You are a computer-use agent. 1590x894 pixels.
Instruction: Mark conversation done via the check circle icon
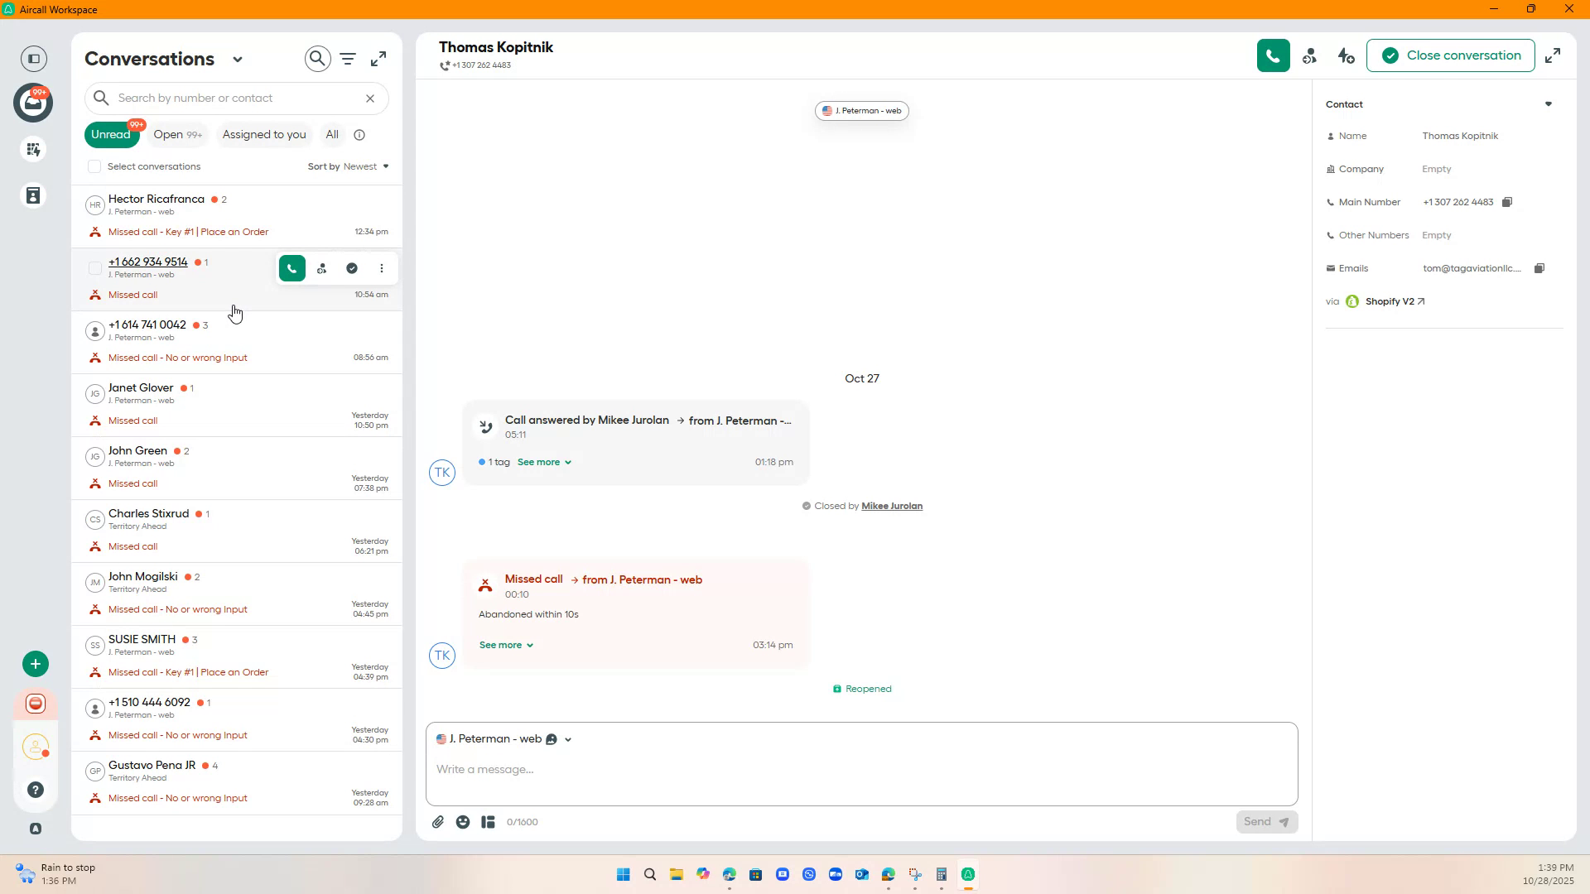(x=353, y=268)
